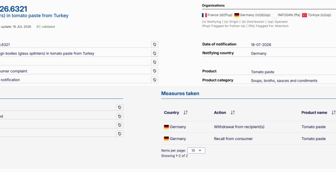
Task: Click the Measures taken heading
Action: [x=180, y=94]
